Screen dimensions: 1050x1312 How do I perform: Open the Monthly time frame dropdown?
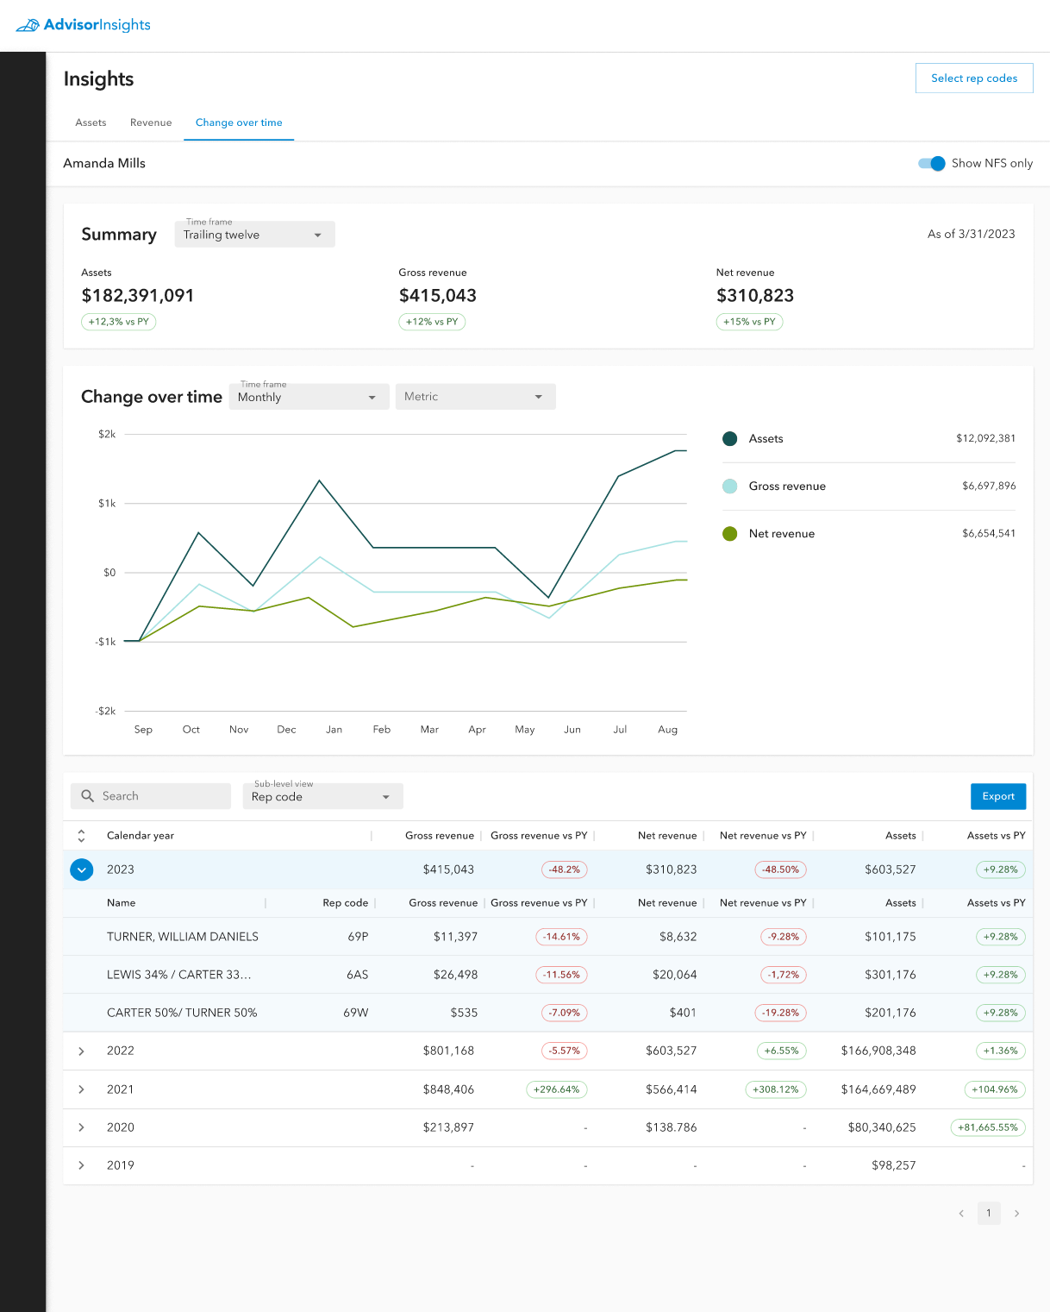[x=308, y=397]
